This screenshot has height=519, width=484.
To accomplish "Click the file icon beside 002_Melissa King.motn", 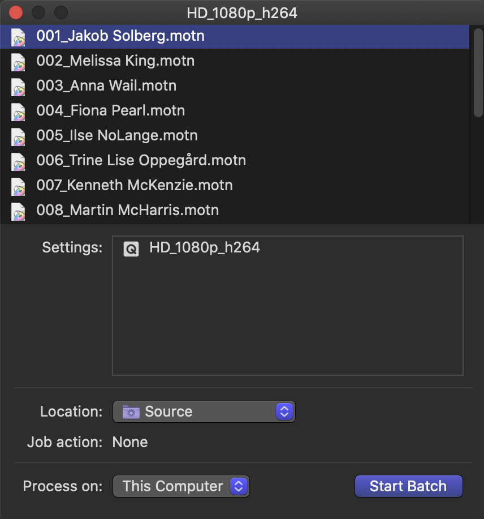I will [18, 62].
